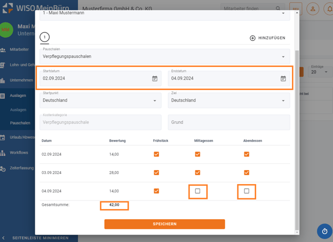Enable Abendessen for 04.09.2024
The image size is (333, 242).
pos(247,191)
